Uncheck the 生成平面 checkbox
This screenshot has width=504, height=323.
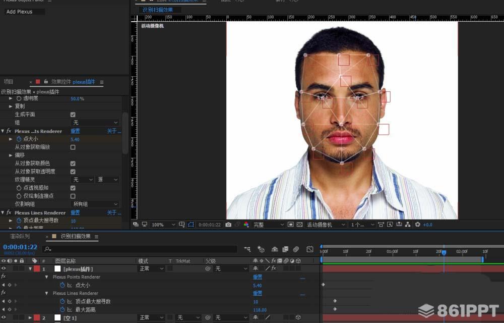point(73,115)
